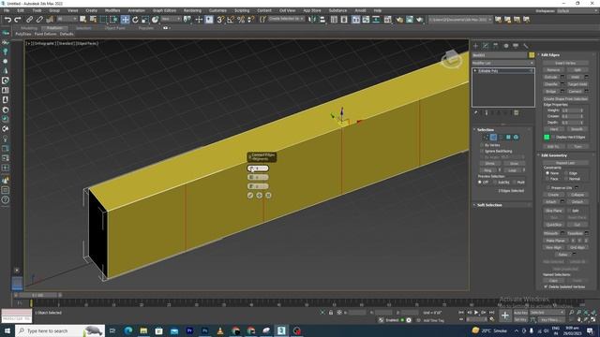Open the project path dropdown in toolbar
Screen dimensions: 600x337
(x=460, y=20)
